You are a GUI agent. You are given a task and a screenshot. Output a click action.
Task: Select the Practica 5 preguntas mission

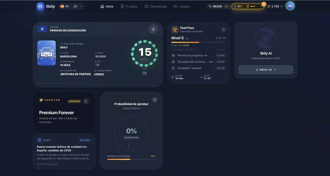(x=199, y=55)
